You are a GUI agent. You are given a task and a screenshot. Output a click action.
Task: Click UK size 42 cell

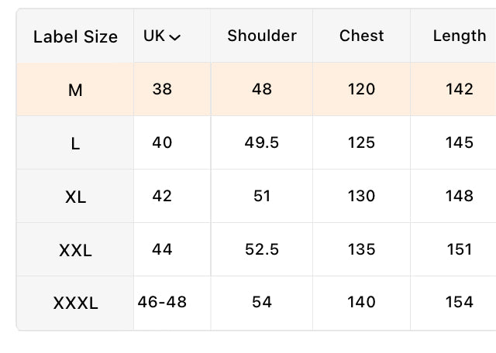(162, 196)
